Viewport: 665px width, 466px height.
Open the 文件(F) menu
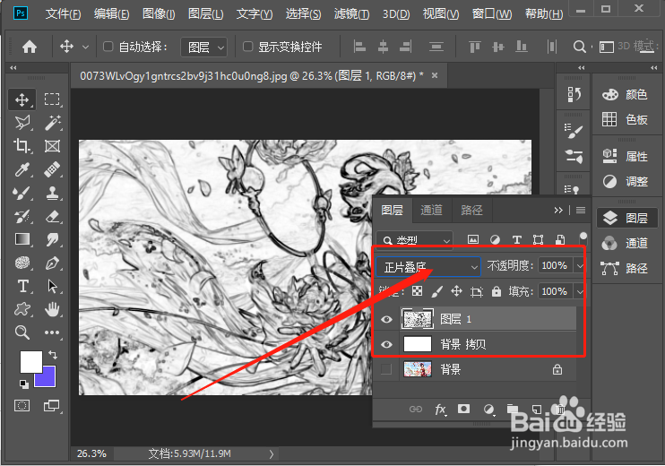63,14
